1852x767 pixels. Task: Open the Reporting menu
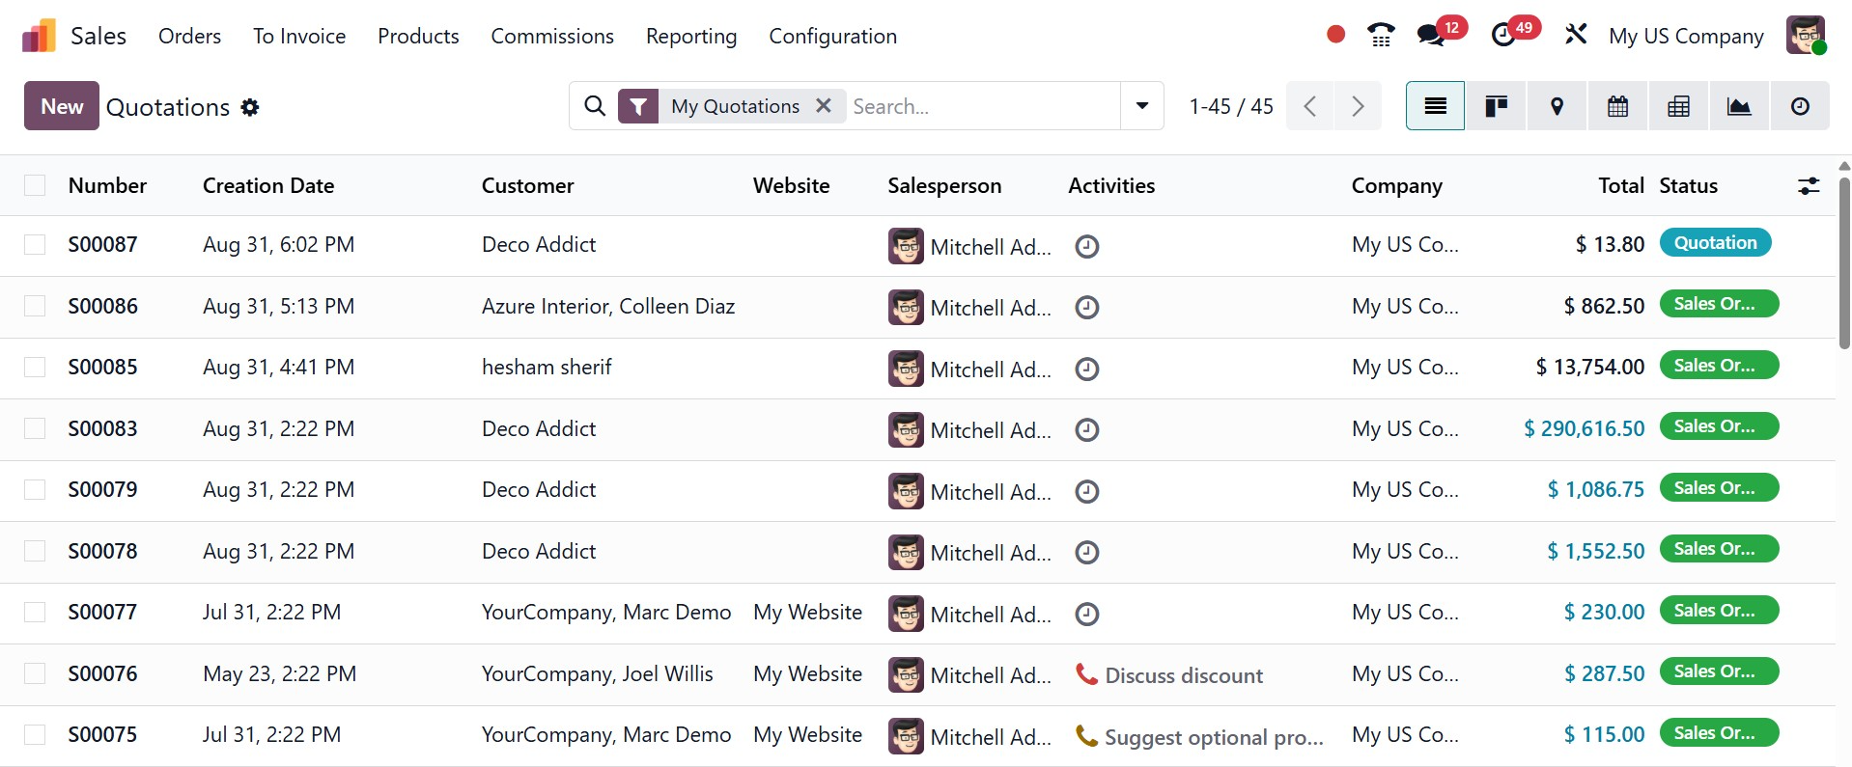[690, 37]
